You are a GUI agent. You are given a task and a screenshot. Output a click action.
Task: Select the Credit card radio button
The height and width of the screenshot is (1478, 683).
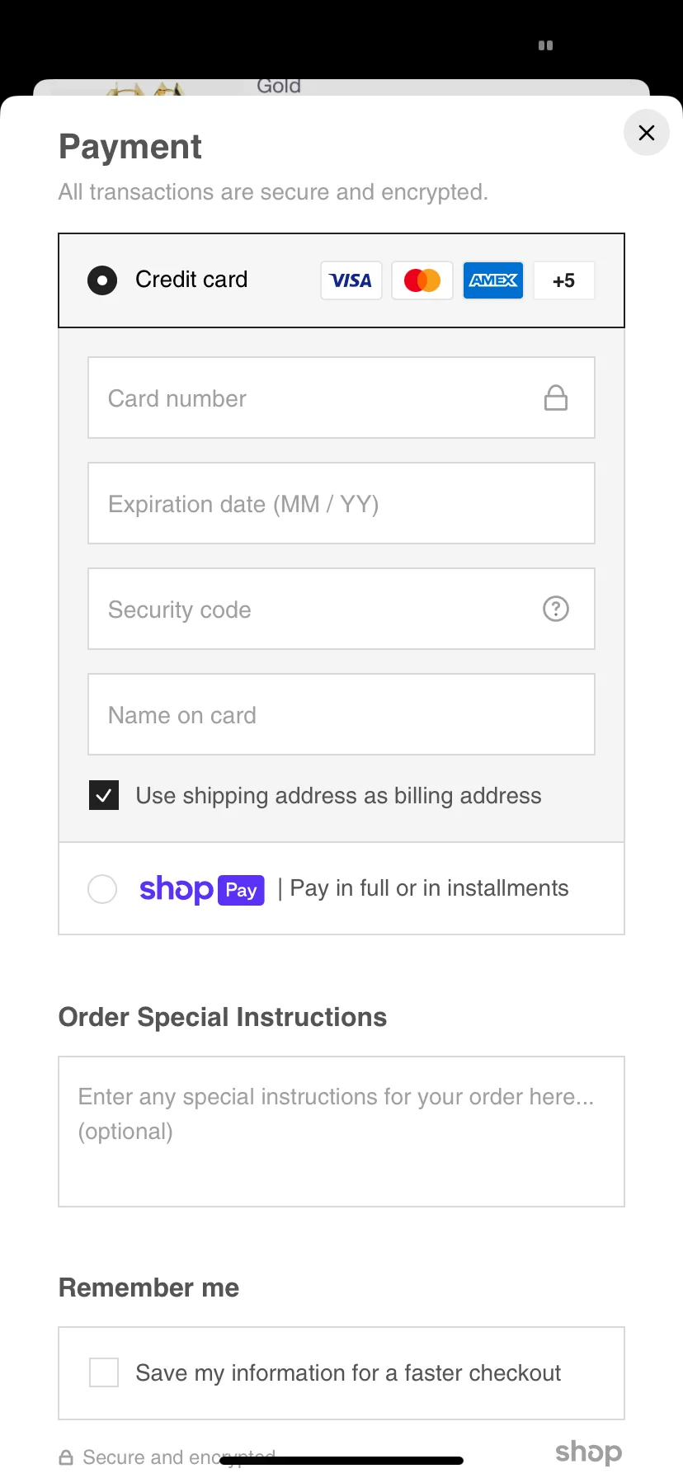(x=102, y=280)
